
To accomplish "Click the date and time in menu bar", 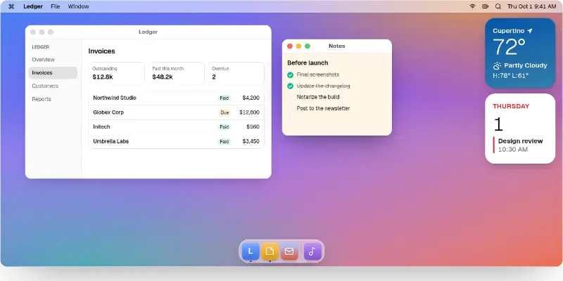I will coord(531,6).
